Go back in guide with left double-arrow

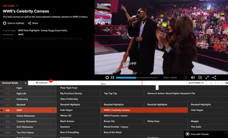point(211,83)
